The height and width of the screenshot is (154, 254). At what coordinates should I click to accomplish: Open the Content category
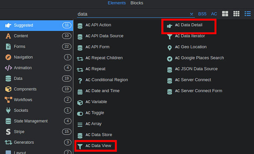point(36,36)
